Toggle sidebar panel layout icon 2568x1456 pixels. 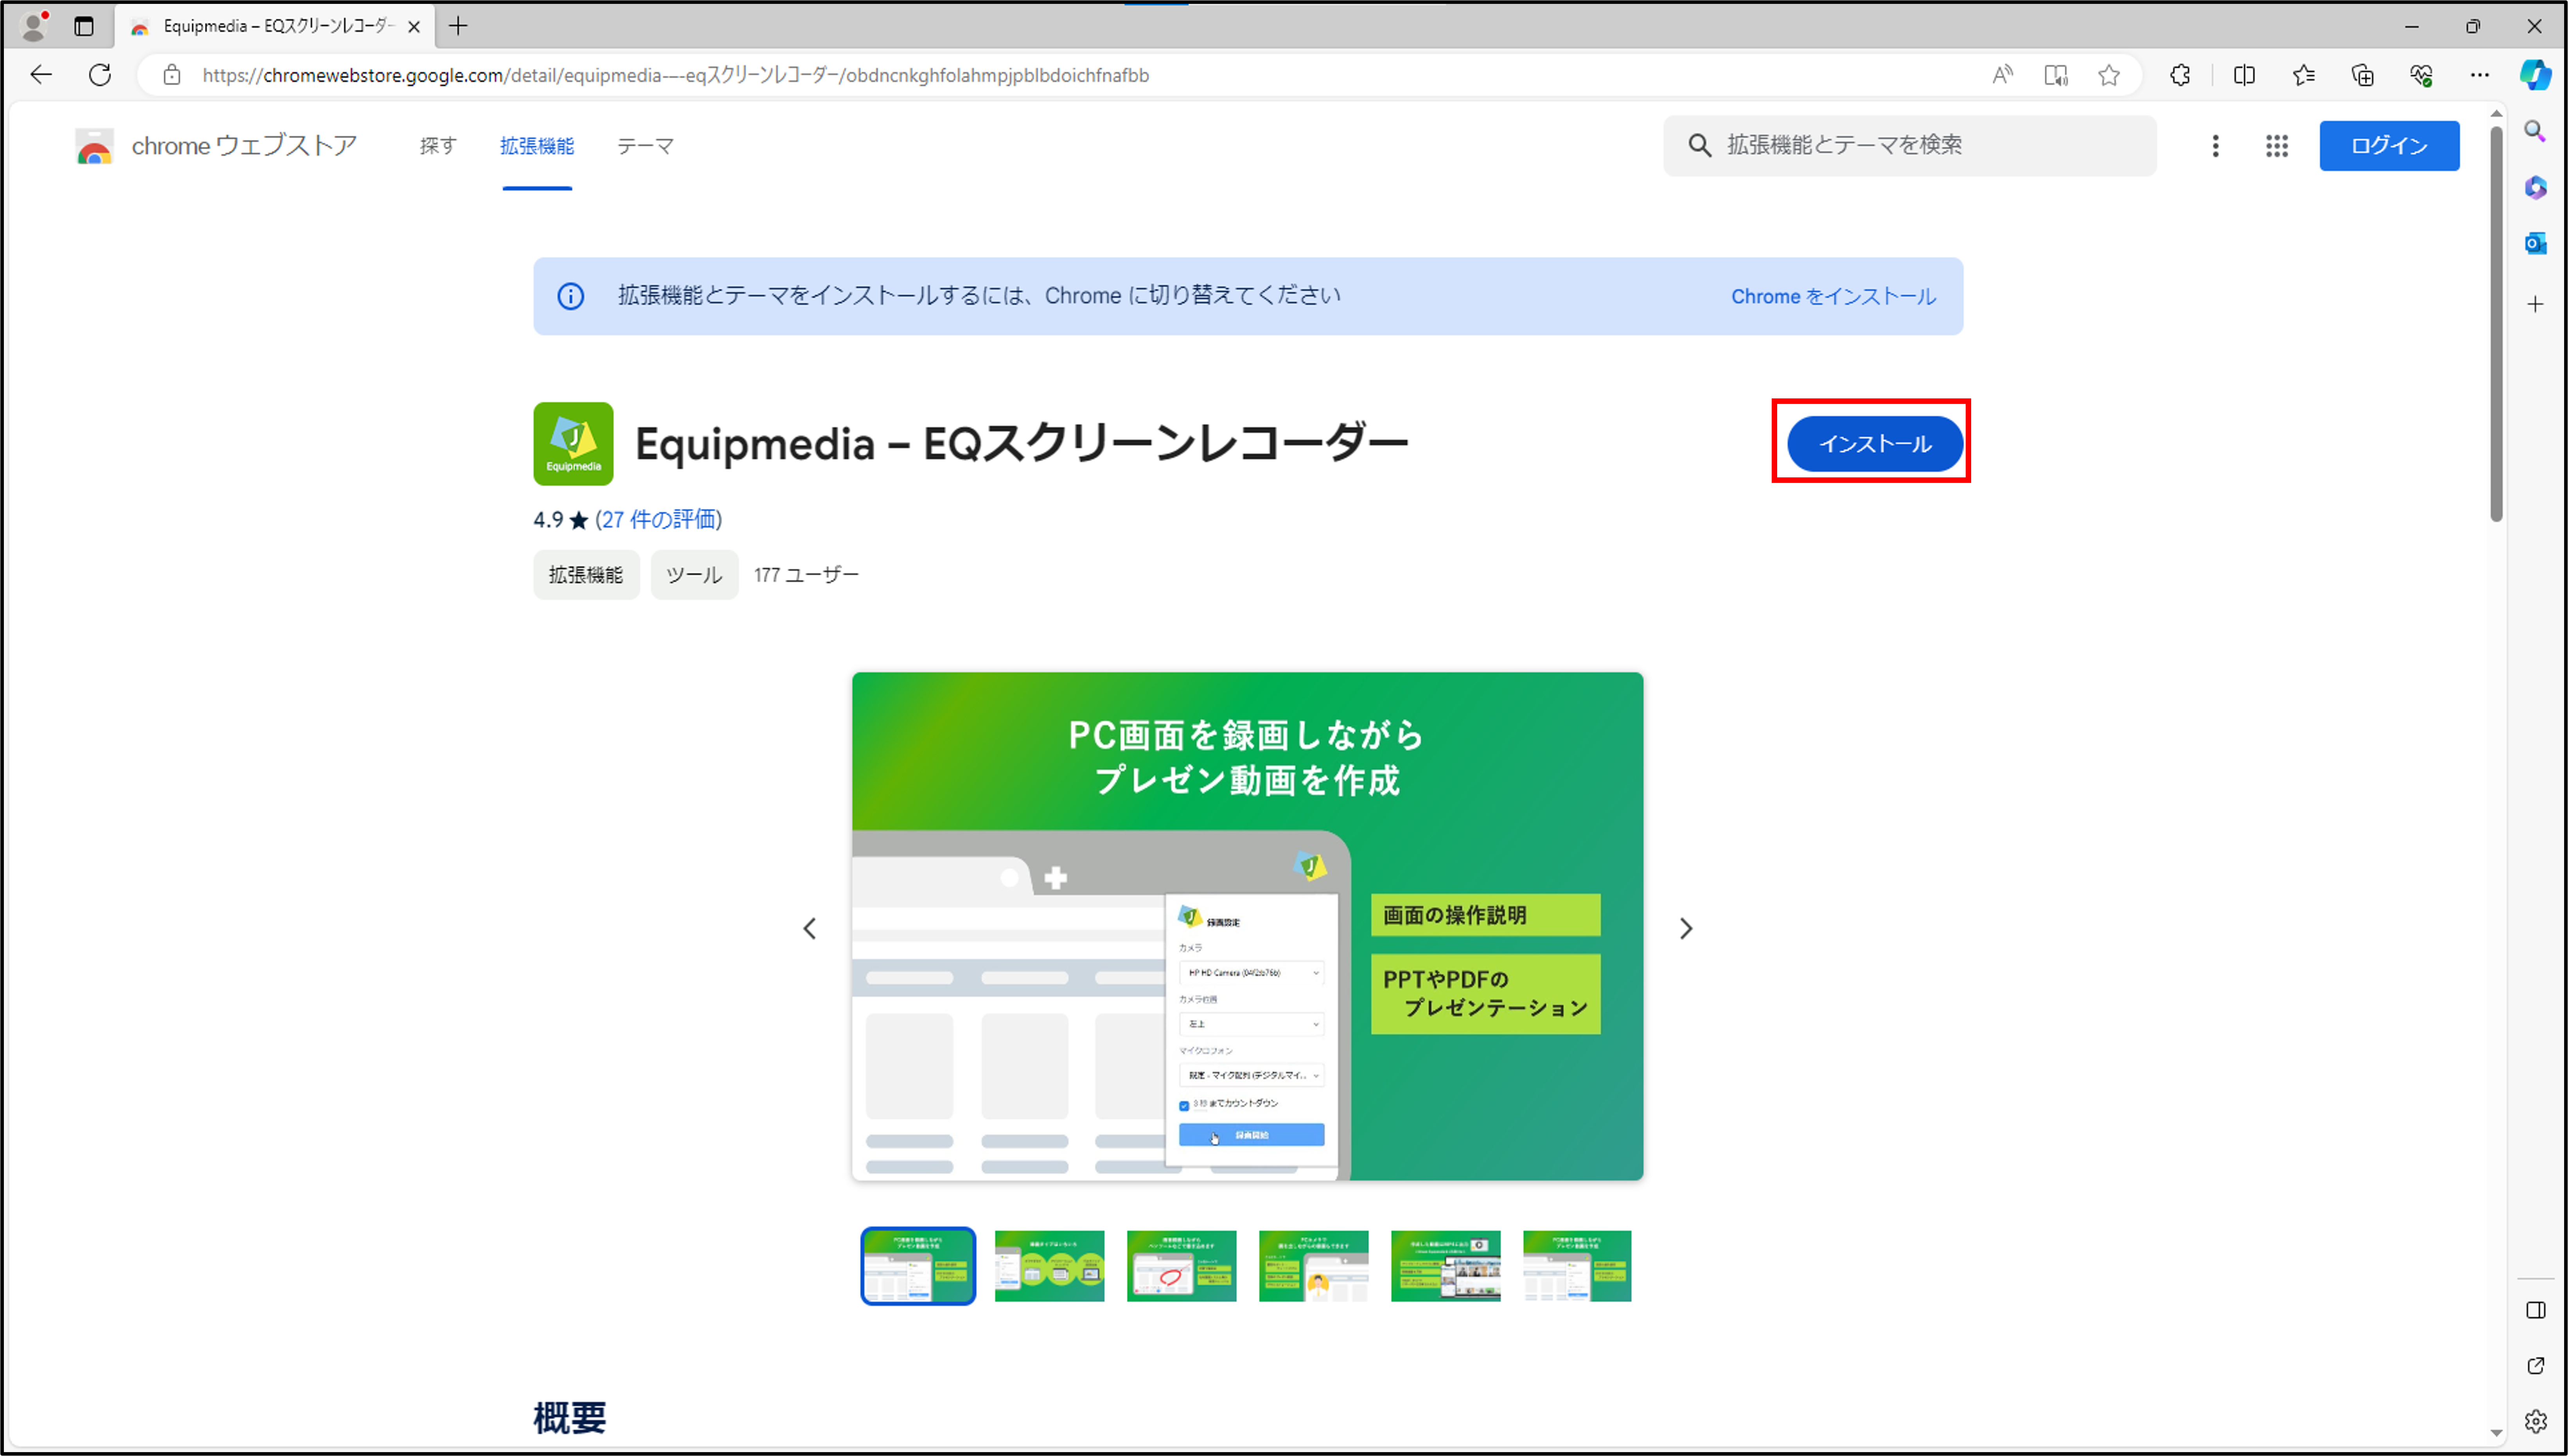[x=2535, y=1310]
